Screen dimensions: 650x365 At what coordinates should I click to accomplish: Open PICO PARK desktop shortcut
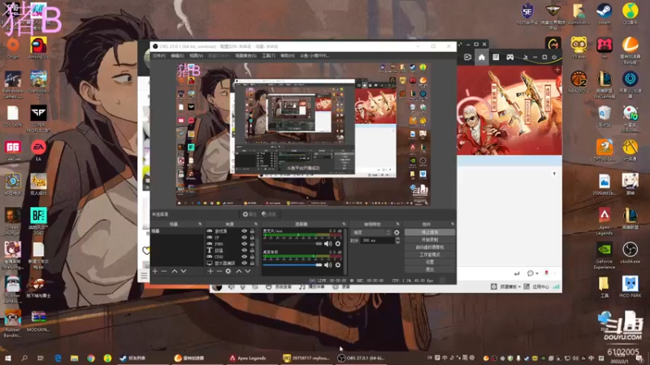(630, 286)
